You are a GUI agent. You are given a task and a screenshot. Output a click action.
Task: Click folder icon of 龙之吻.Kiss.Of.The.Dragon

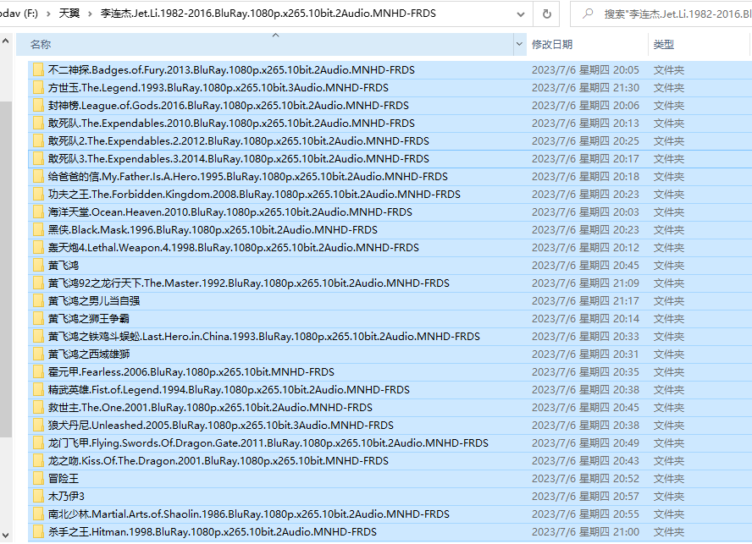[x=38, y=460]
